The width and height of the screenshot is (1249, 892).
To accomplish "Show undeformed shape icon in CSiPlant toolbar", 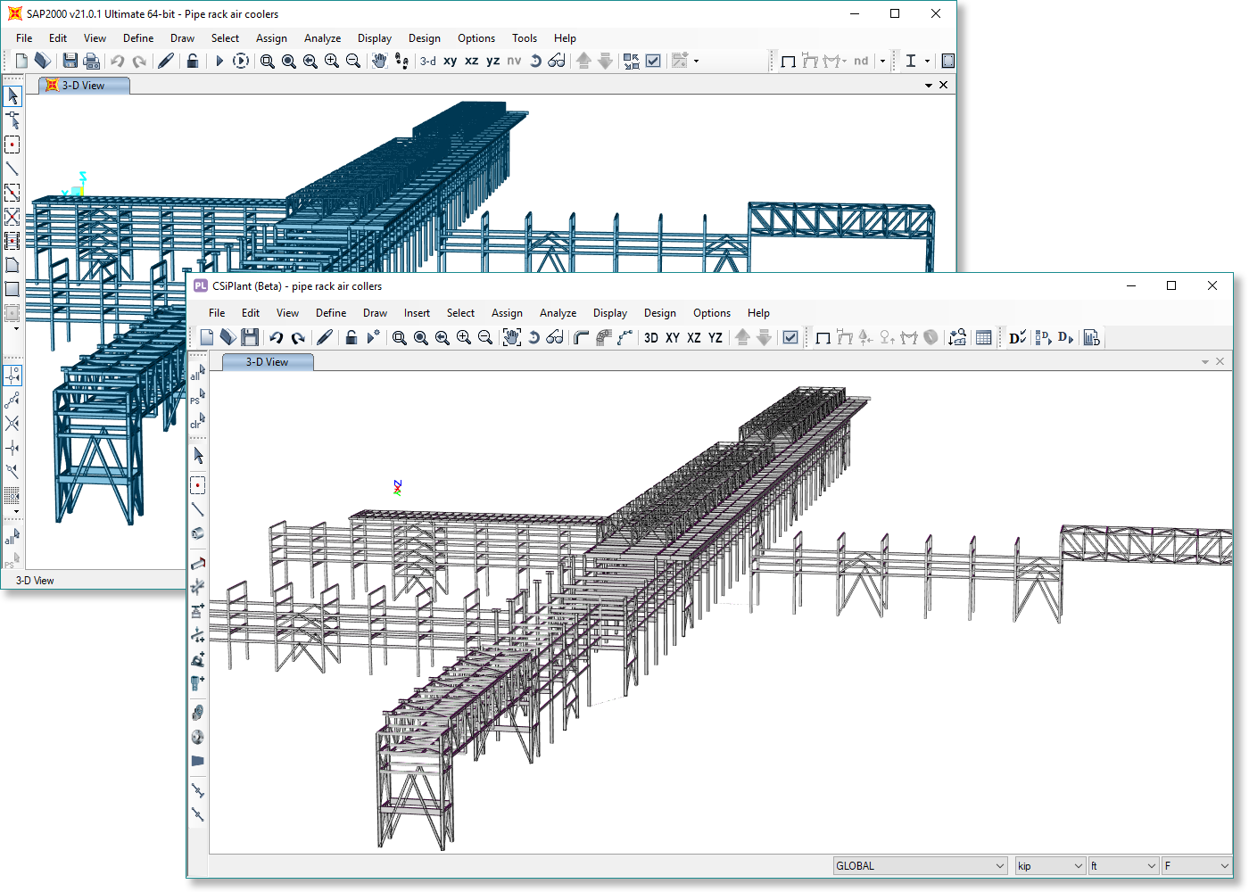I will pyautogui.click(x=823, y=337).
